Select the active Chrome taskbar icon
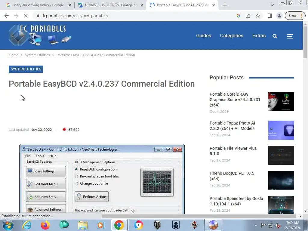 [x=119, y=225]
